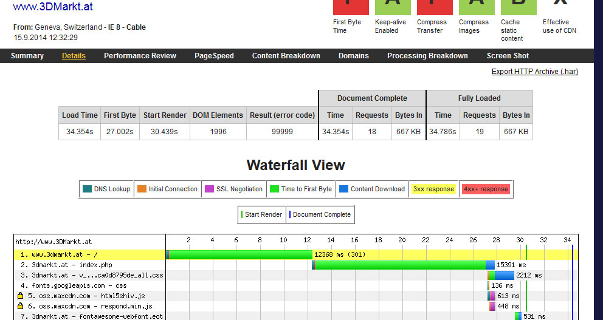
Task: Click the Keep-alive Enabled grade box
Action: pyautogui.click(x=393, y=7)
